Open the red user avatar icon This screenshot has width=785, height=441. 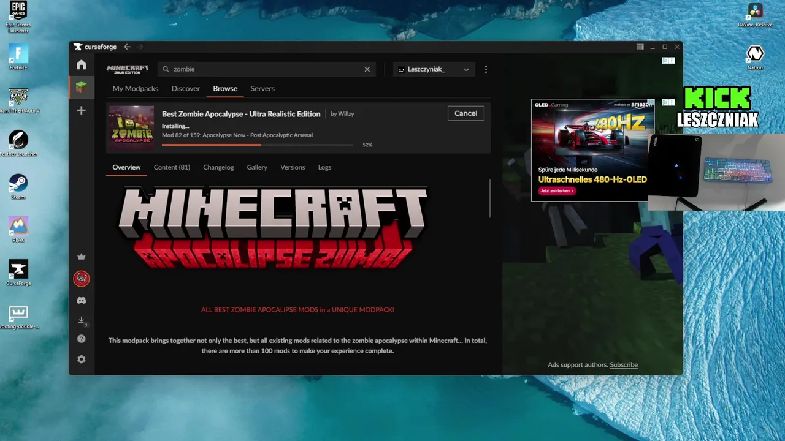click(81, 279)
